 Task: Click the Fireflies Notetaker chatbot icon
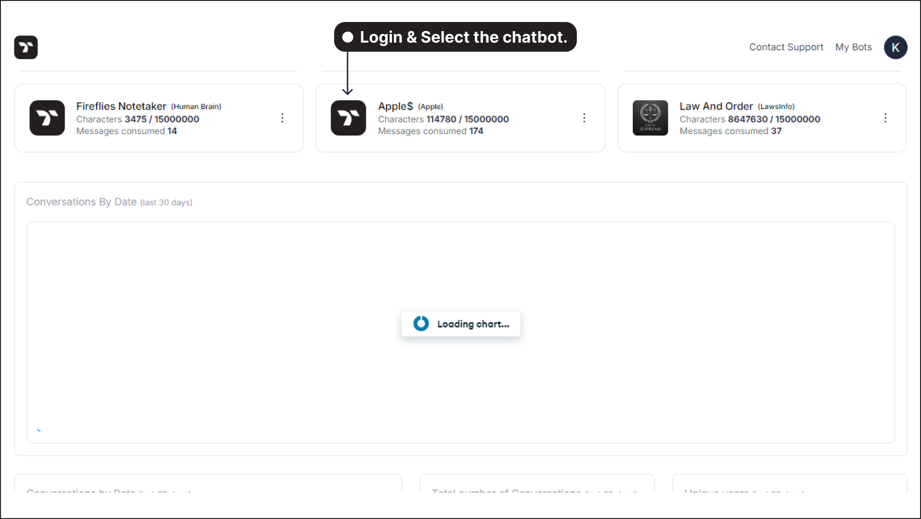click(x=47, y=118)
